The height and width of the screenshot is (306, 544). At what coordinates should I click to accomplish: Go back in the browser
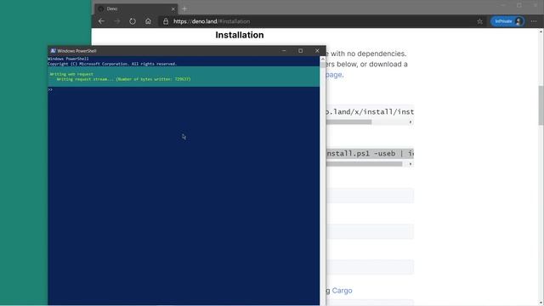(101, 21)
